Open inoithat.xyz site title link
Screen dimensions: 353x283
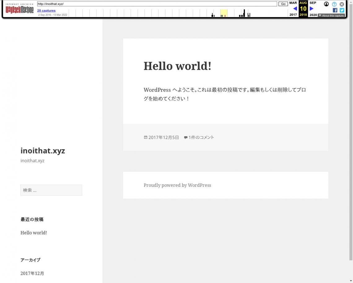[43, 150]
